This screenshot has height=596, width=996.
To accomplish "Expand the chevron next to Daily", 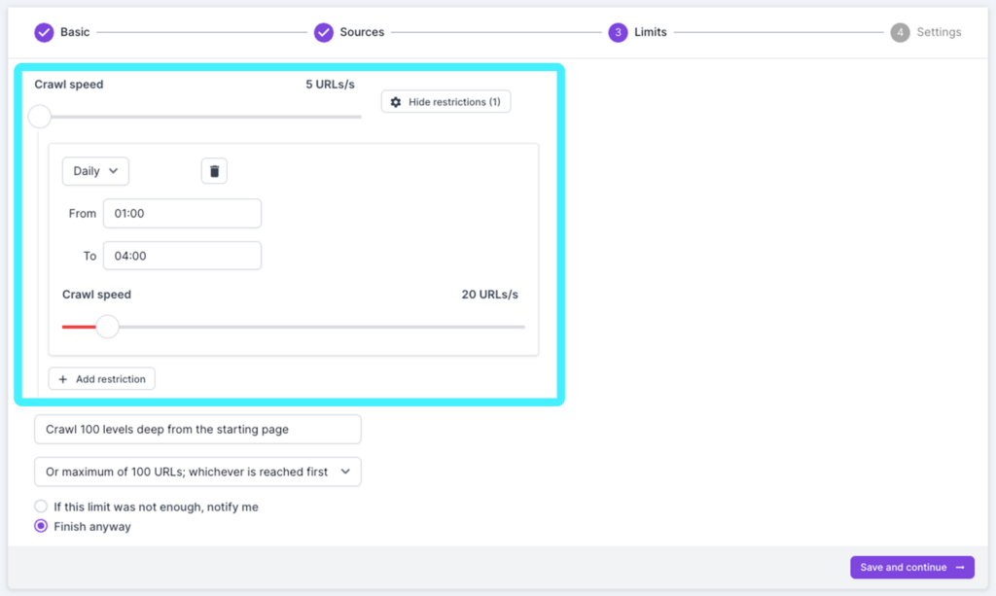I will click(115, 170).
